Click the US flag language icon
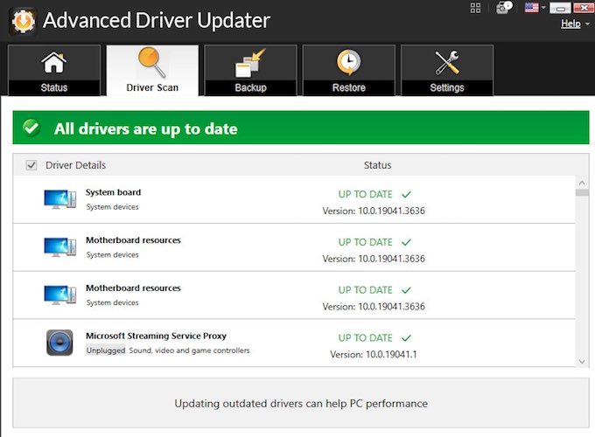 (x=532, y=8)
